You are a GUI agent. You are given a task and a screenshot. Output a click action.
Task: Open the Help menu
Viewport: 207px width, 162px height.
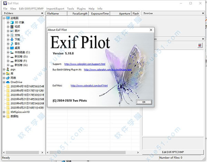[x=91, y=9]
